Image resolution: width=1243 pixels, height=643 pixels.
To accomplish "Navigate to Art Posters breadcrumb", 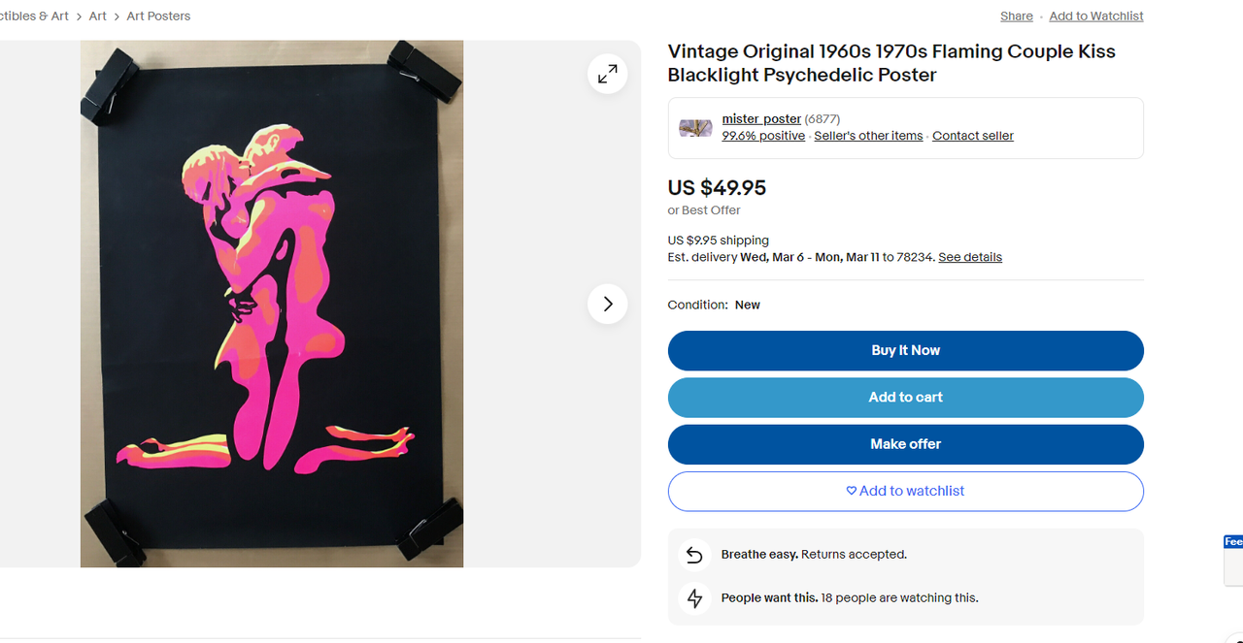I will pos(158,16).
